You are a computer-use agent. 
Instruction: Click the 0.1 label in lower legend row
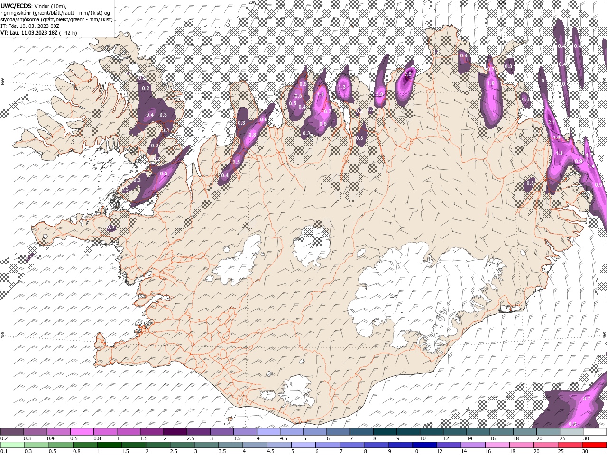4,452
